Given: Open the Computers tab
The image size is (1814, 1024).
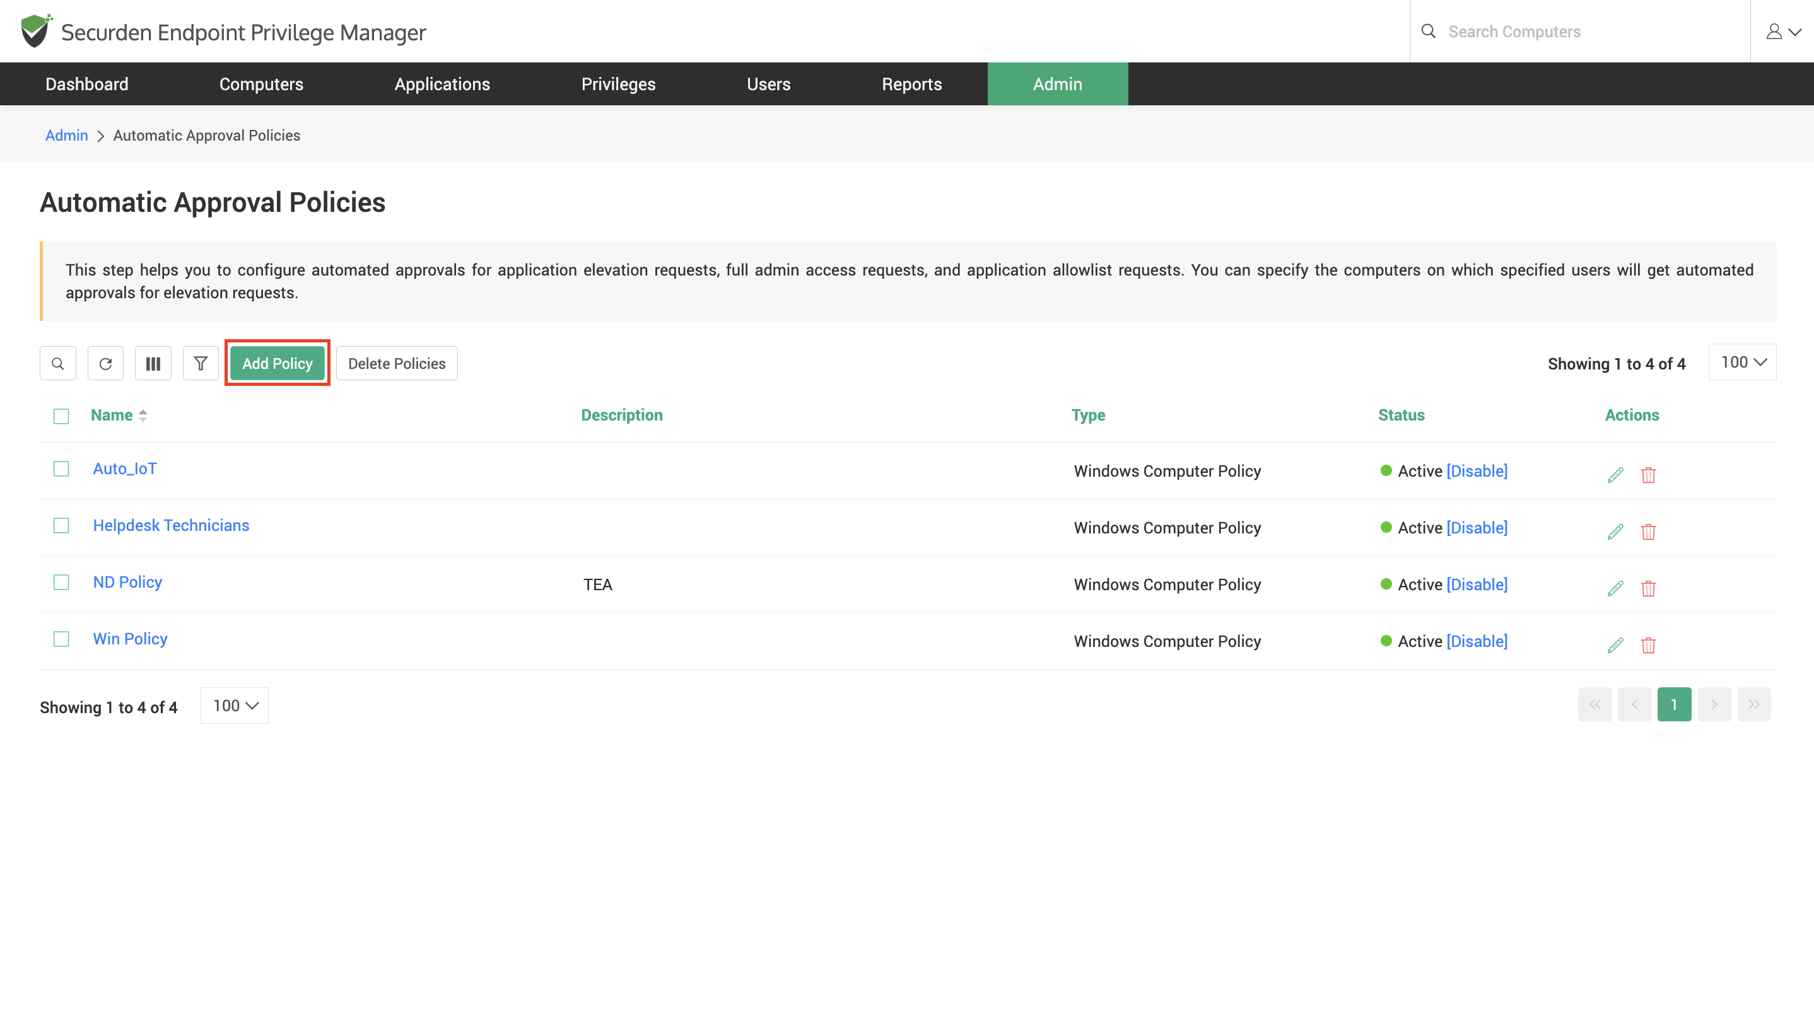Looking at the screenshot, I should tap(261, 84).
